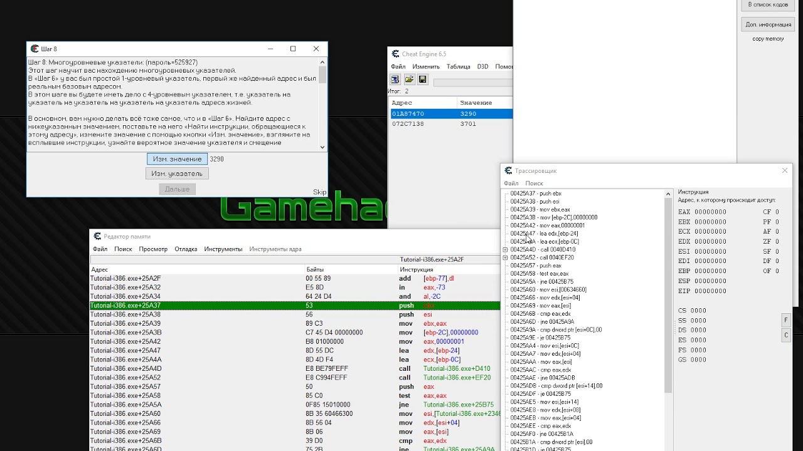
Task: Open Отладка menu in memory editor
Action: pos(186,249)
